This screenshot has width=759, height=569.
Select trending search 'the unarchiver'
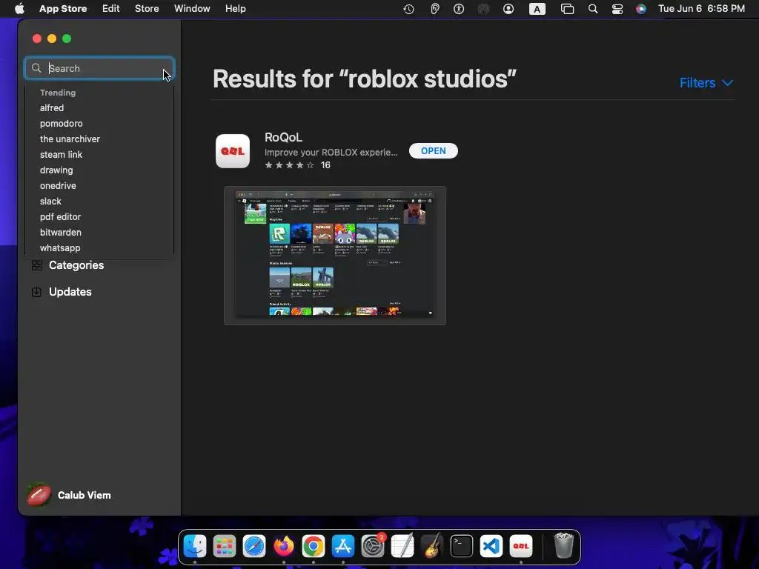click(70, 139)
